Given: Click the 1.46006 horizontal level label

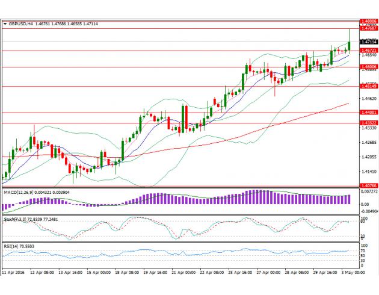Looking at the screenshot, I should 368,67.
